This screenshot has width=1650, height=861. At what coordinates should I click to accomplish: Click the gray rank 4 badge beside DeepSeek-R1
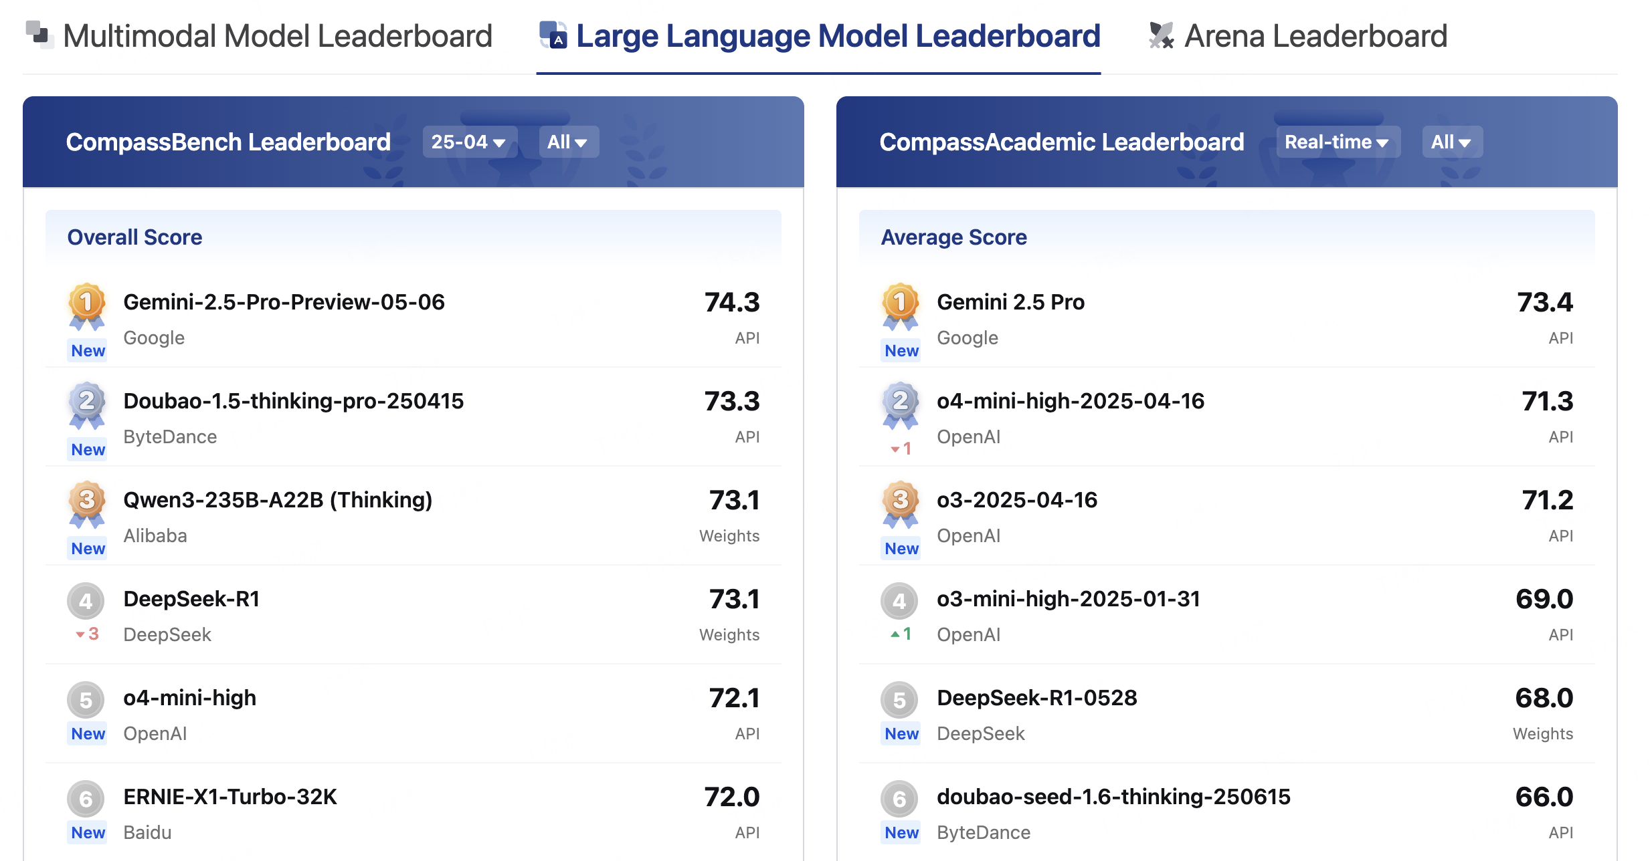coord(86,601)
